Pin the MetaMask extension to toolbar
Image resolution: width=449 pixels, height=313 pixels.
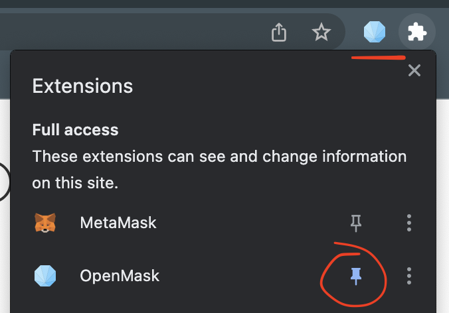[x=356, y=223]
